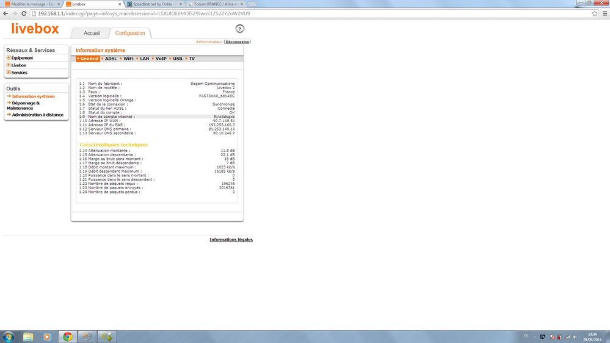Open Dépannage & Maintenance link
The image size is (610, 343).
click(23, 106)
